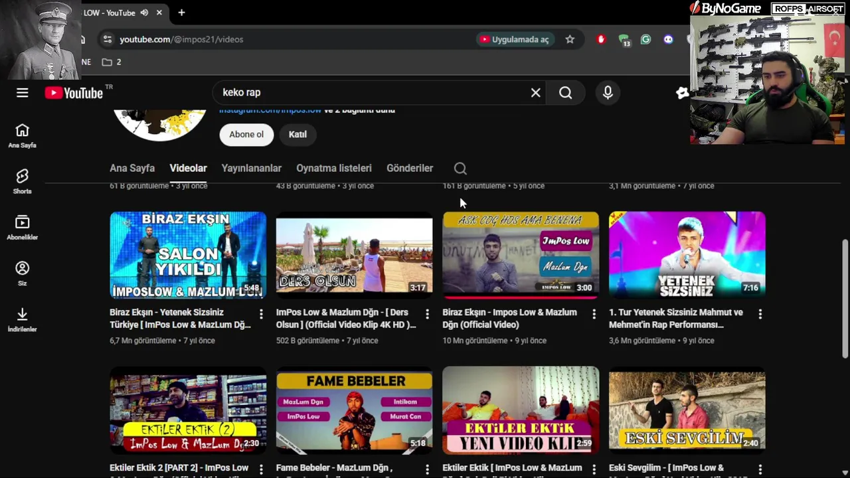Open İndirilenler in the sidebar
This screenshot has height=478, width=850.
click(x=22, y=319)
